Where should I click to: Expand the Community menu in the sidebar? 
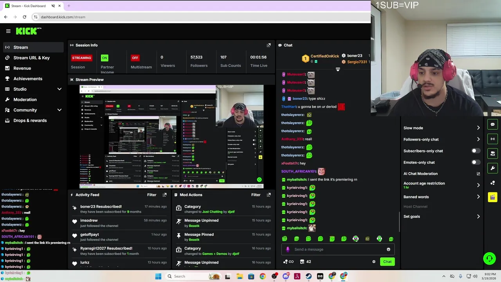pos(59,110)
